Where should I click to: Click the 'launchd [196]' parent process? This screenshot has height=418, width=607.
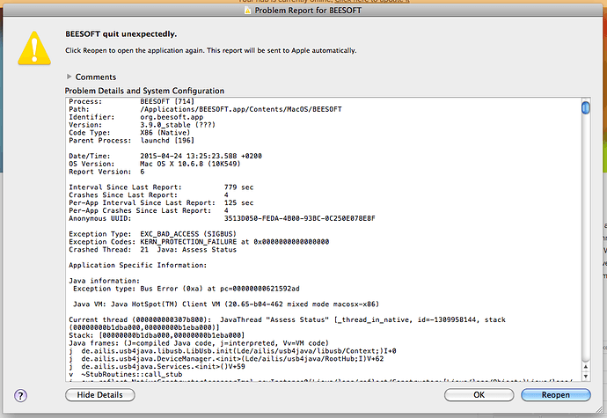[x=167, y=140]
